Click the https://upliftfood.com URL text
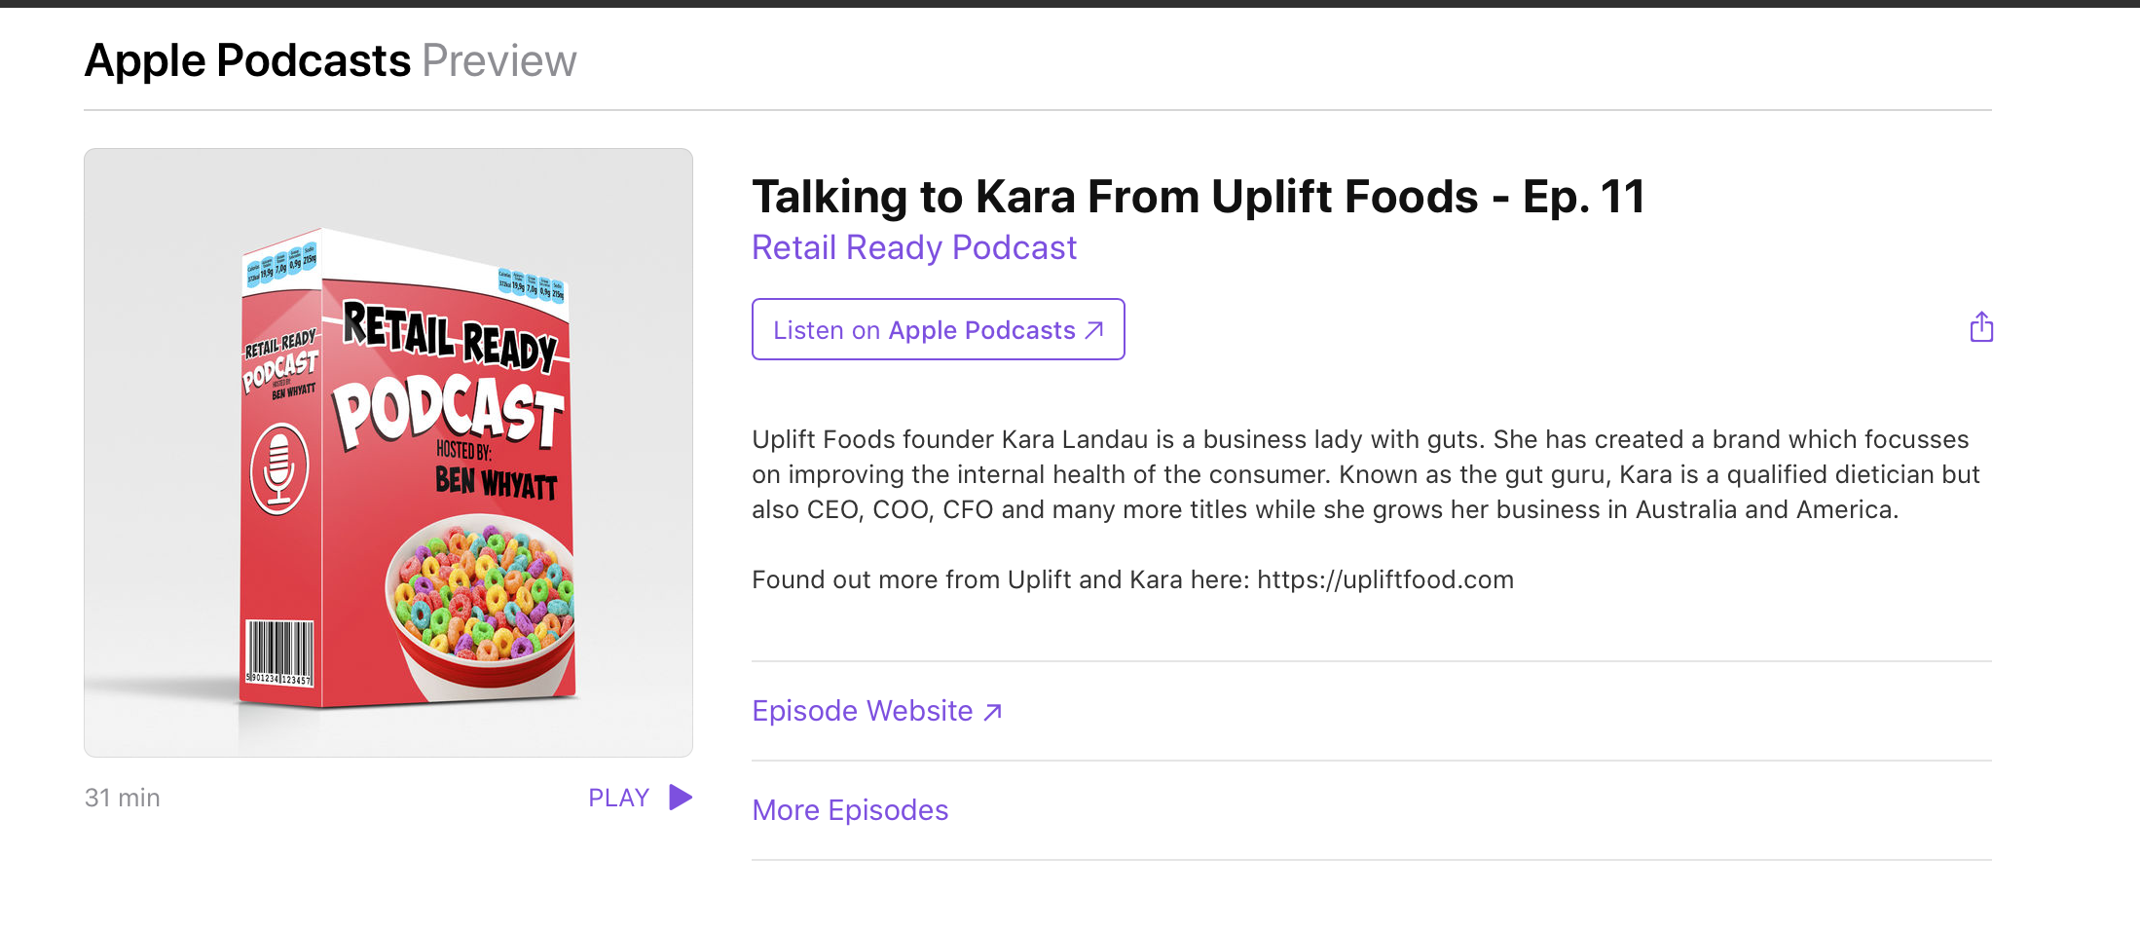Viewport: 2140px width, 931px height. click(x=1385, y=579)
